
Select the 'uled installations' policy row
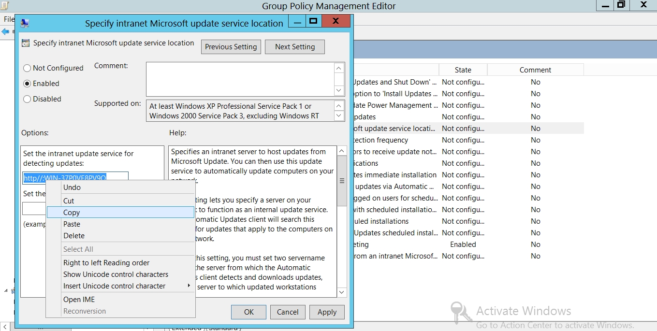(x=468, y=221)
